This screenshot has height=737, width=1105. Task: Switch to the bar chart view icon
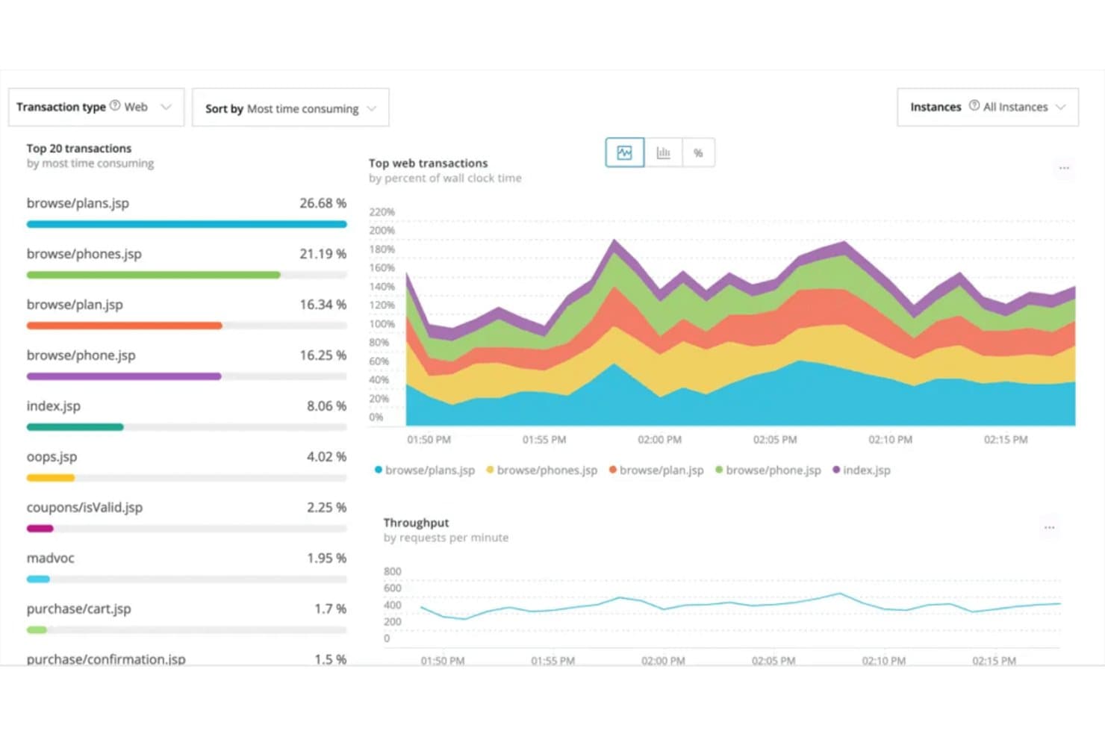tap(663, 153)
